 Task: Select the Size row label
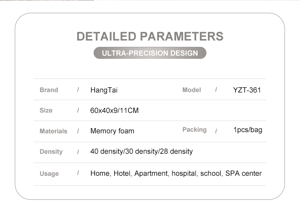coord(46,110)
